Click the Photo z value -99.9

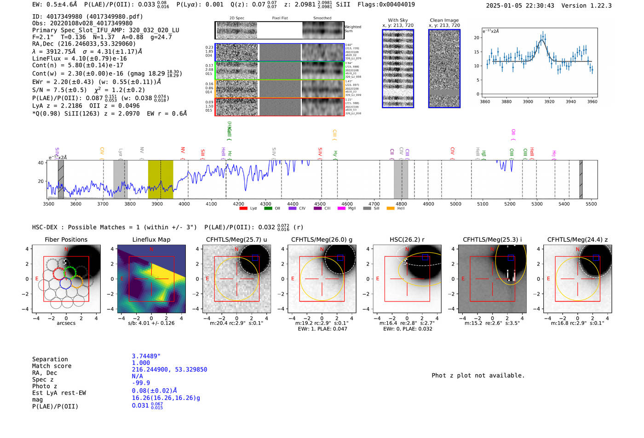[141, 383]
